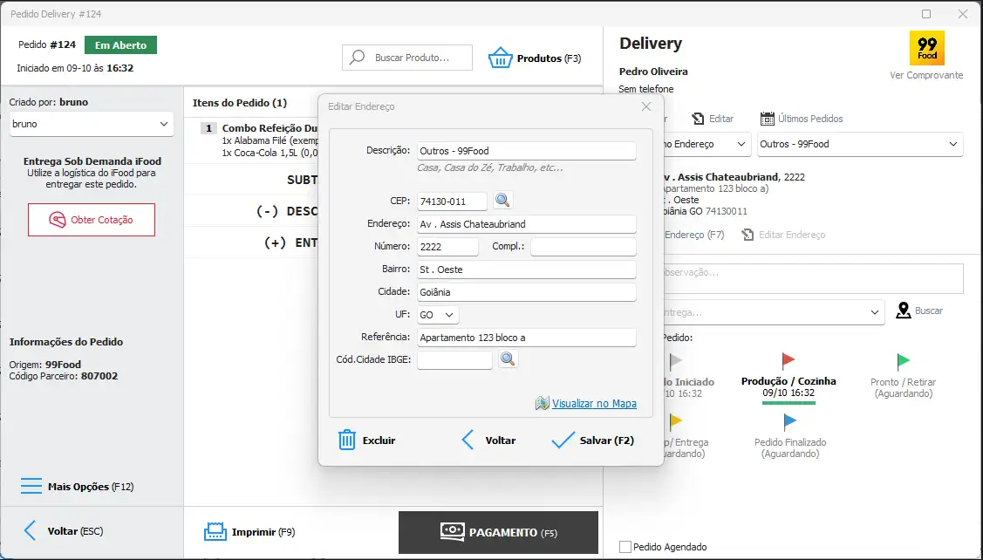Image resolution: width=983 pixels, height=560 pixels.
Task: Click the Salvar (F2) button
Action: pos(593,440)
